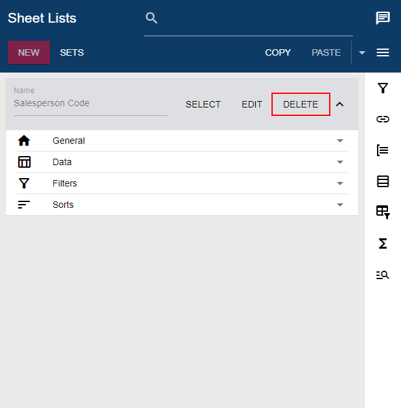The image size is (401, 408).
Task: Collapse the Salesperson Code card chevron
Action: 339,104
